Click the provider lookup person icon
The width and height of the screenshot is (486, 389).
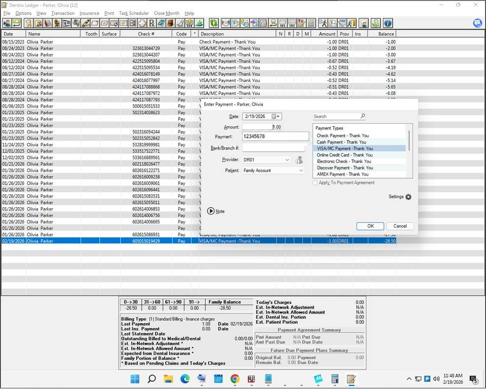[x=299, y=160]
